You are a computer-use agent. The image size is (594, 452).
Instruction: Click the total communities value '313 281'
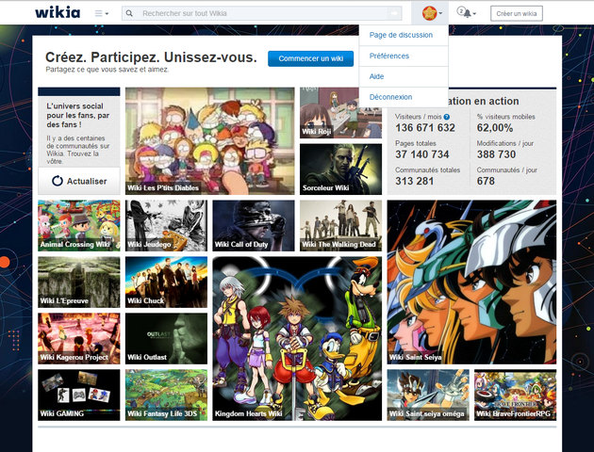(x=415, y=181)
